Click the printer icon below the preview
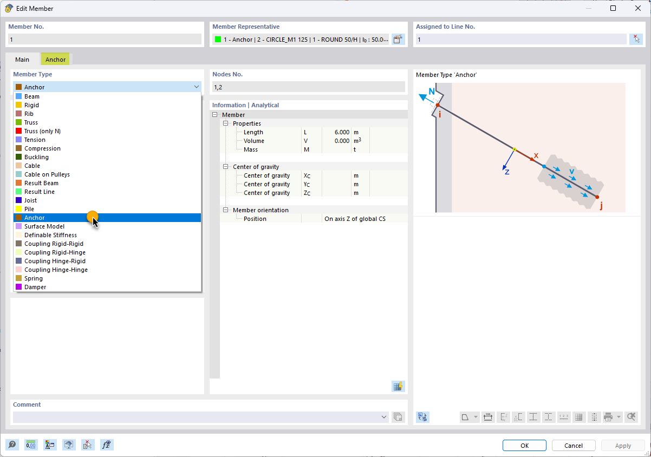 [x=608, y=417]
